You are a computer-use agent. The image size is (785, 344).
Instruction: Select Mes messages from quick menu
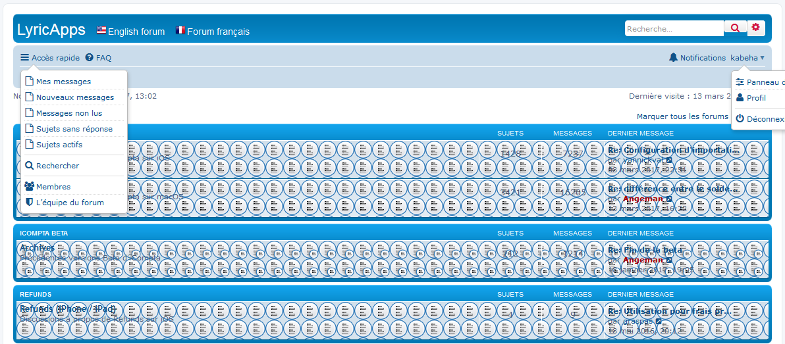(63, 82)
